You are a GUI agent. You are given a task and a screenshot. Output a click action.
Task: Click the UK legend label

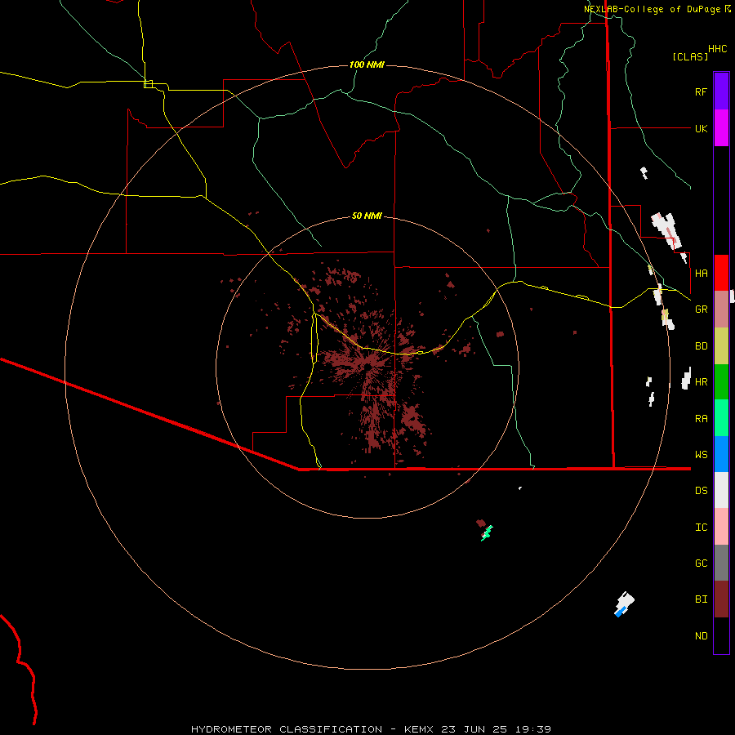[701, 128]
